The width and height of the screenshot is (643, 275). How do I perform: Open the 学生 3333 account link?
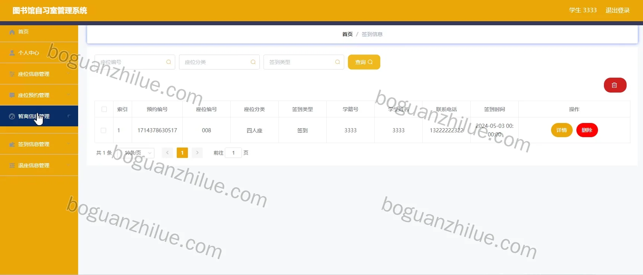[x=583, y=10]
